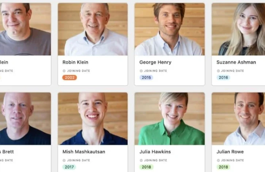Viewport: 265px width, 172px height.
Task: Open Julia Hawkins's profile photo
Action: tap(169, 119)
